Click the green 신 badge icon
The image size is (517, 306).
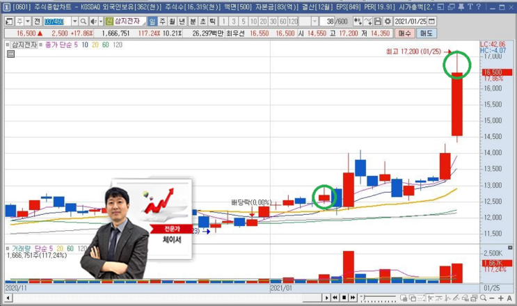pyautogui.click(x=109, y=22)
